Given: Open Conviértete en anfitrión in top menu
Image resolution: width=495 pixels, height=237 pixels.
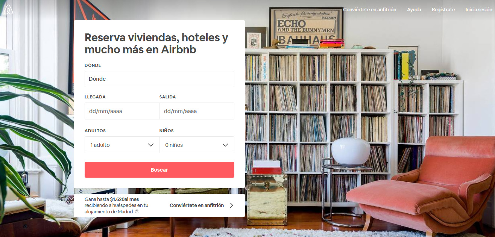Looking at the screenshot, I should pos(369,10).
